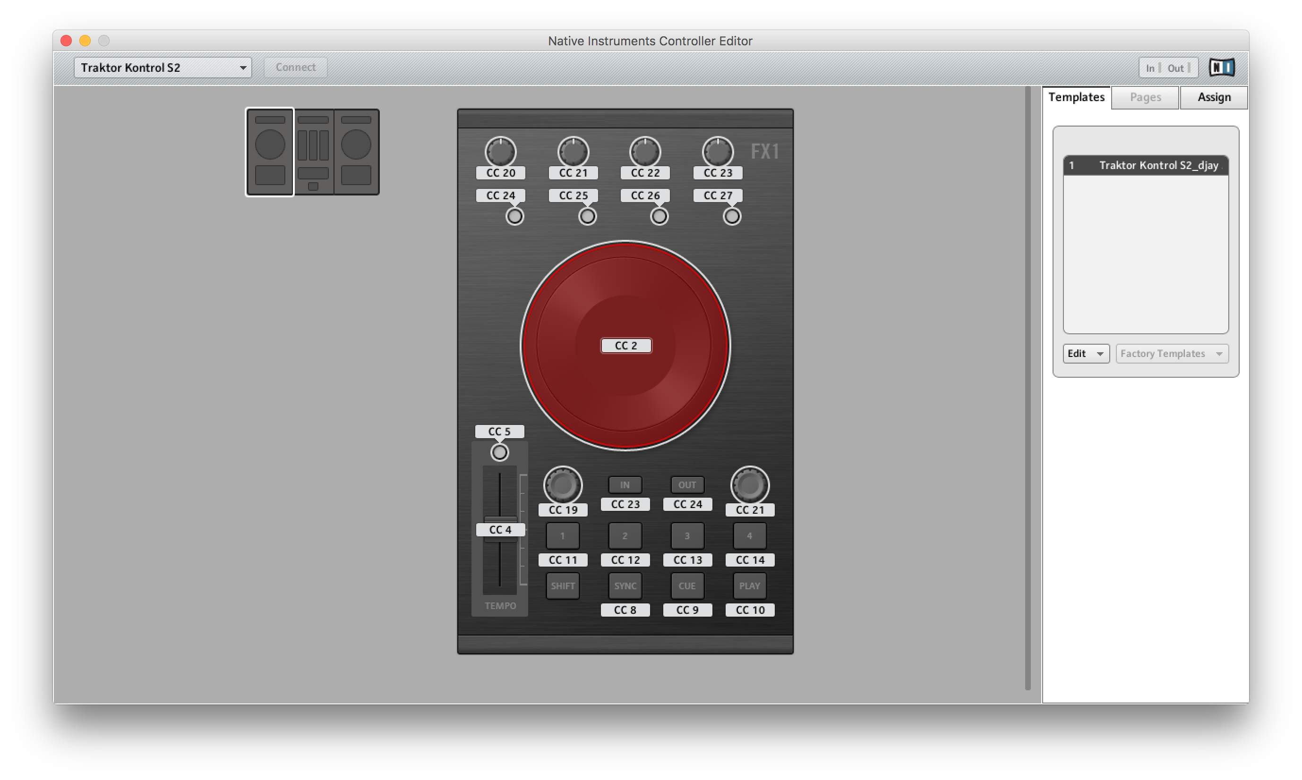Click the PLAY button on deck
1302x780 pixels.
[x=749, y=585]
